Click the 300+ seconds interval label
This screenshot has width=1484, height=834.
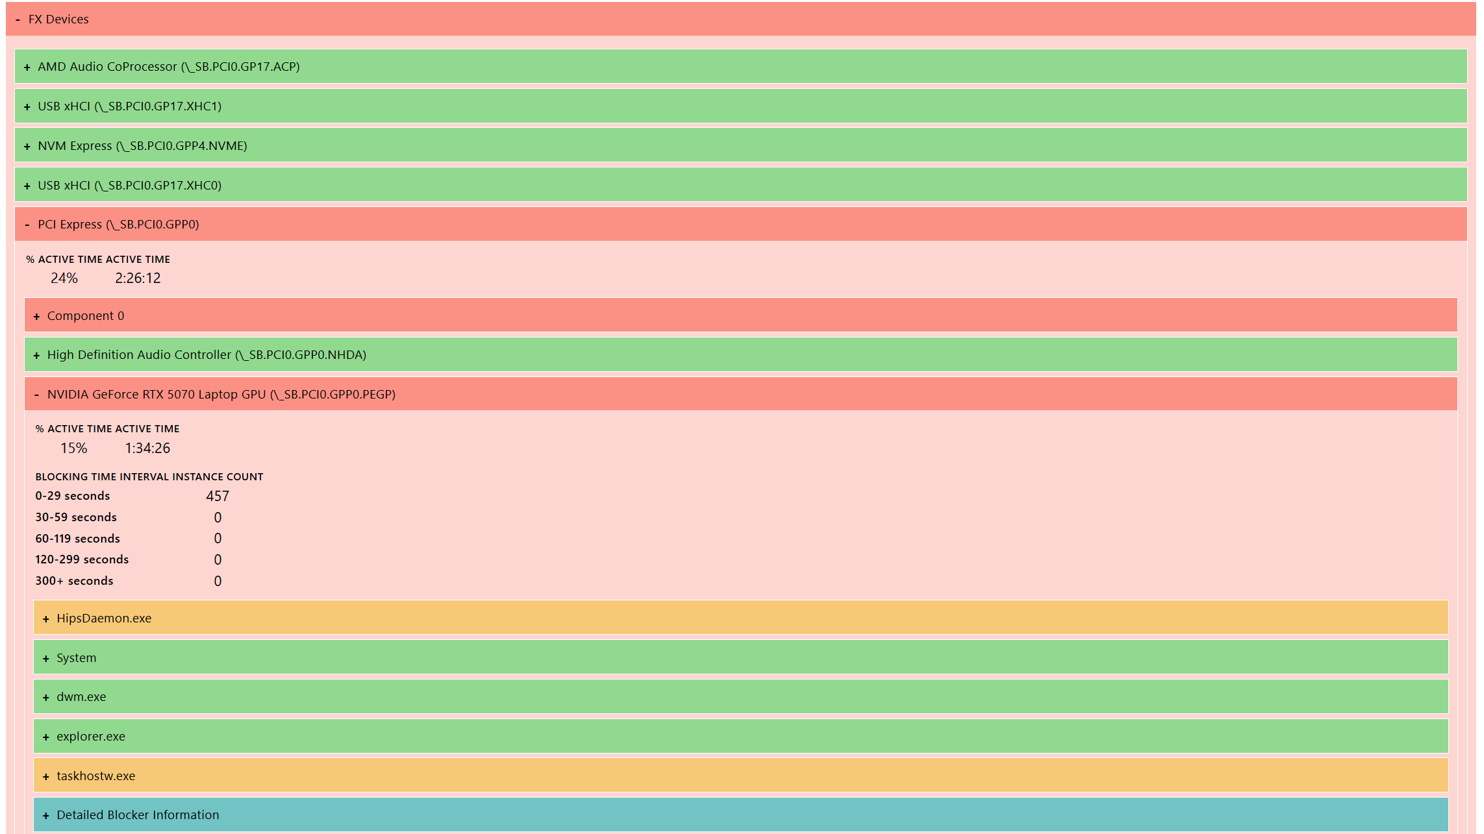tap(74, 581)
